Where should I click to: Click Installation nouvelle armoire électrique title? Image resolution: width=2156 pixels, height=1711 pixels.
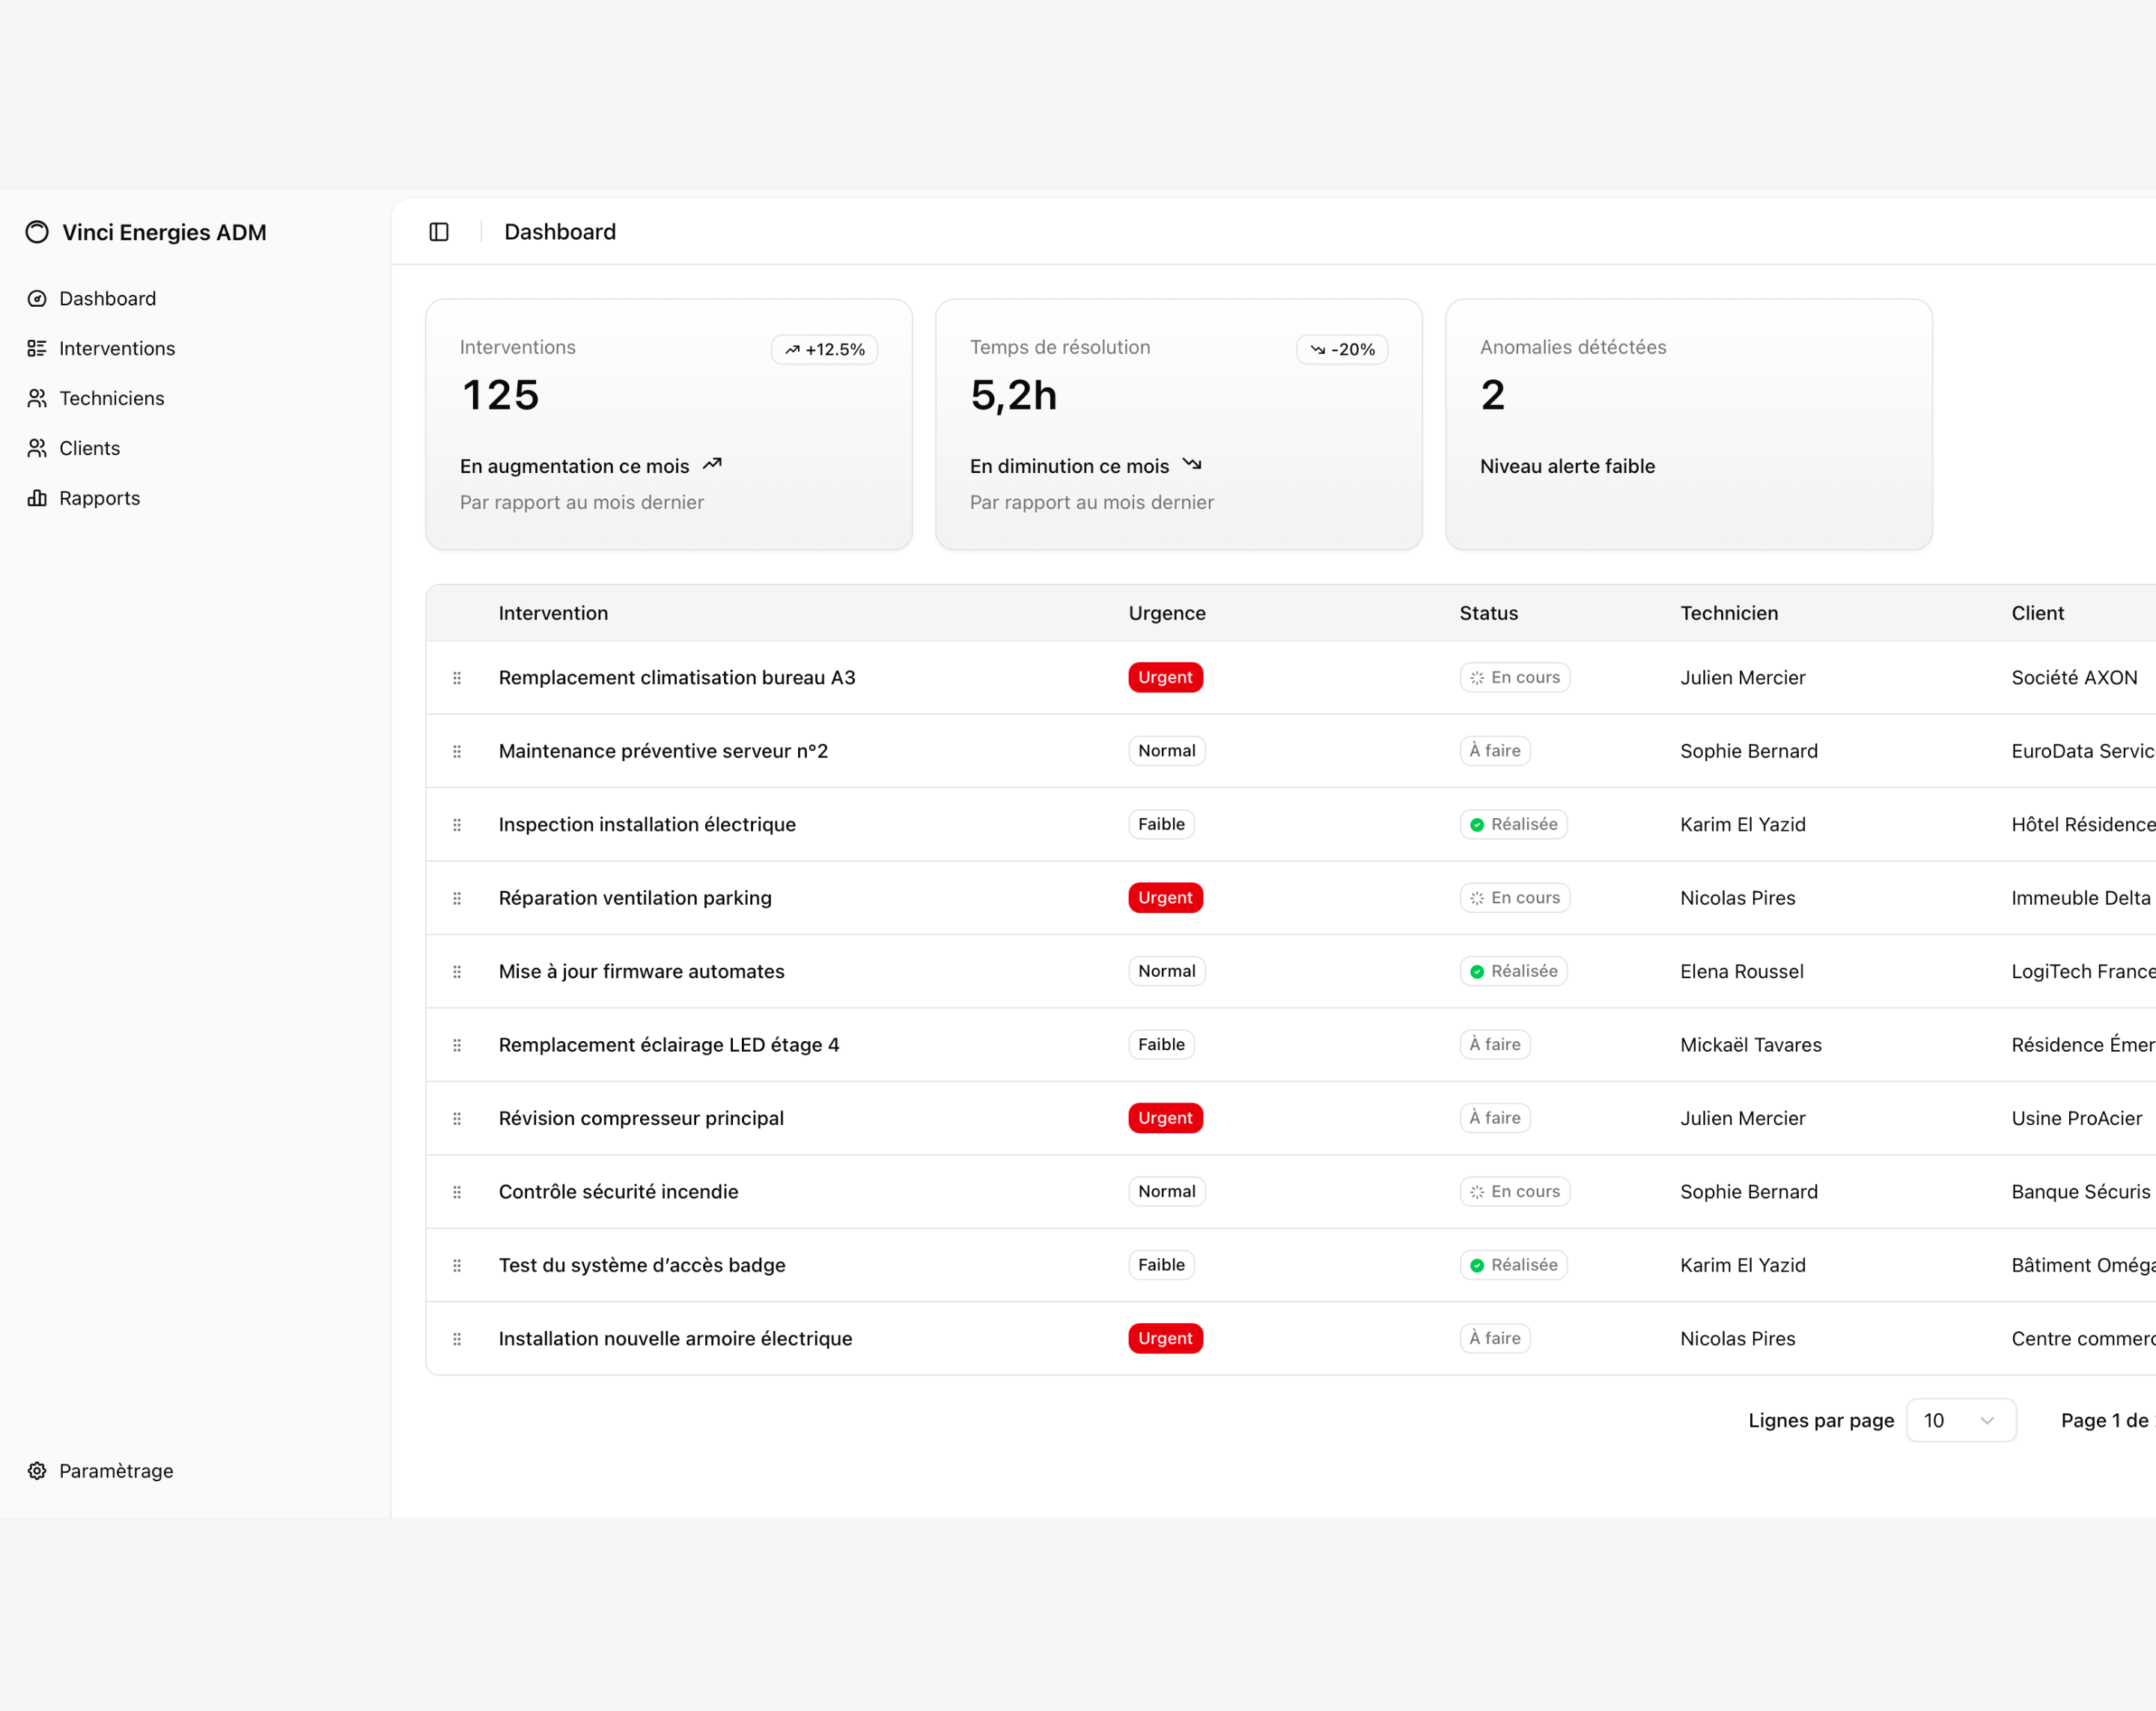(x=675, y=1339)
